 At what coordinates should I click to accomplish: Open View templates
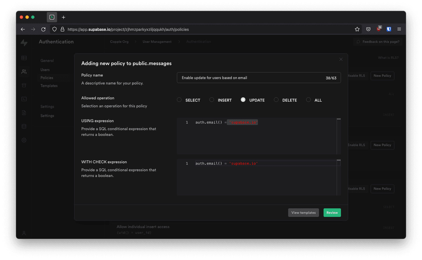pyautogui.click(x=303, y=213)
